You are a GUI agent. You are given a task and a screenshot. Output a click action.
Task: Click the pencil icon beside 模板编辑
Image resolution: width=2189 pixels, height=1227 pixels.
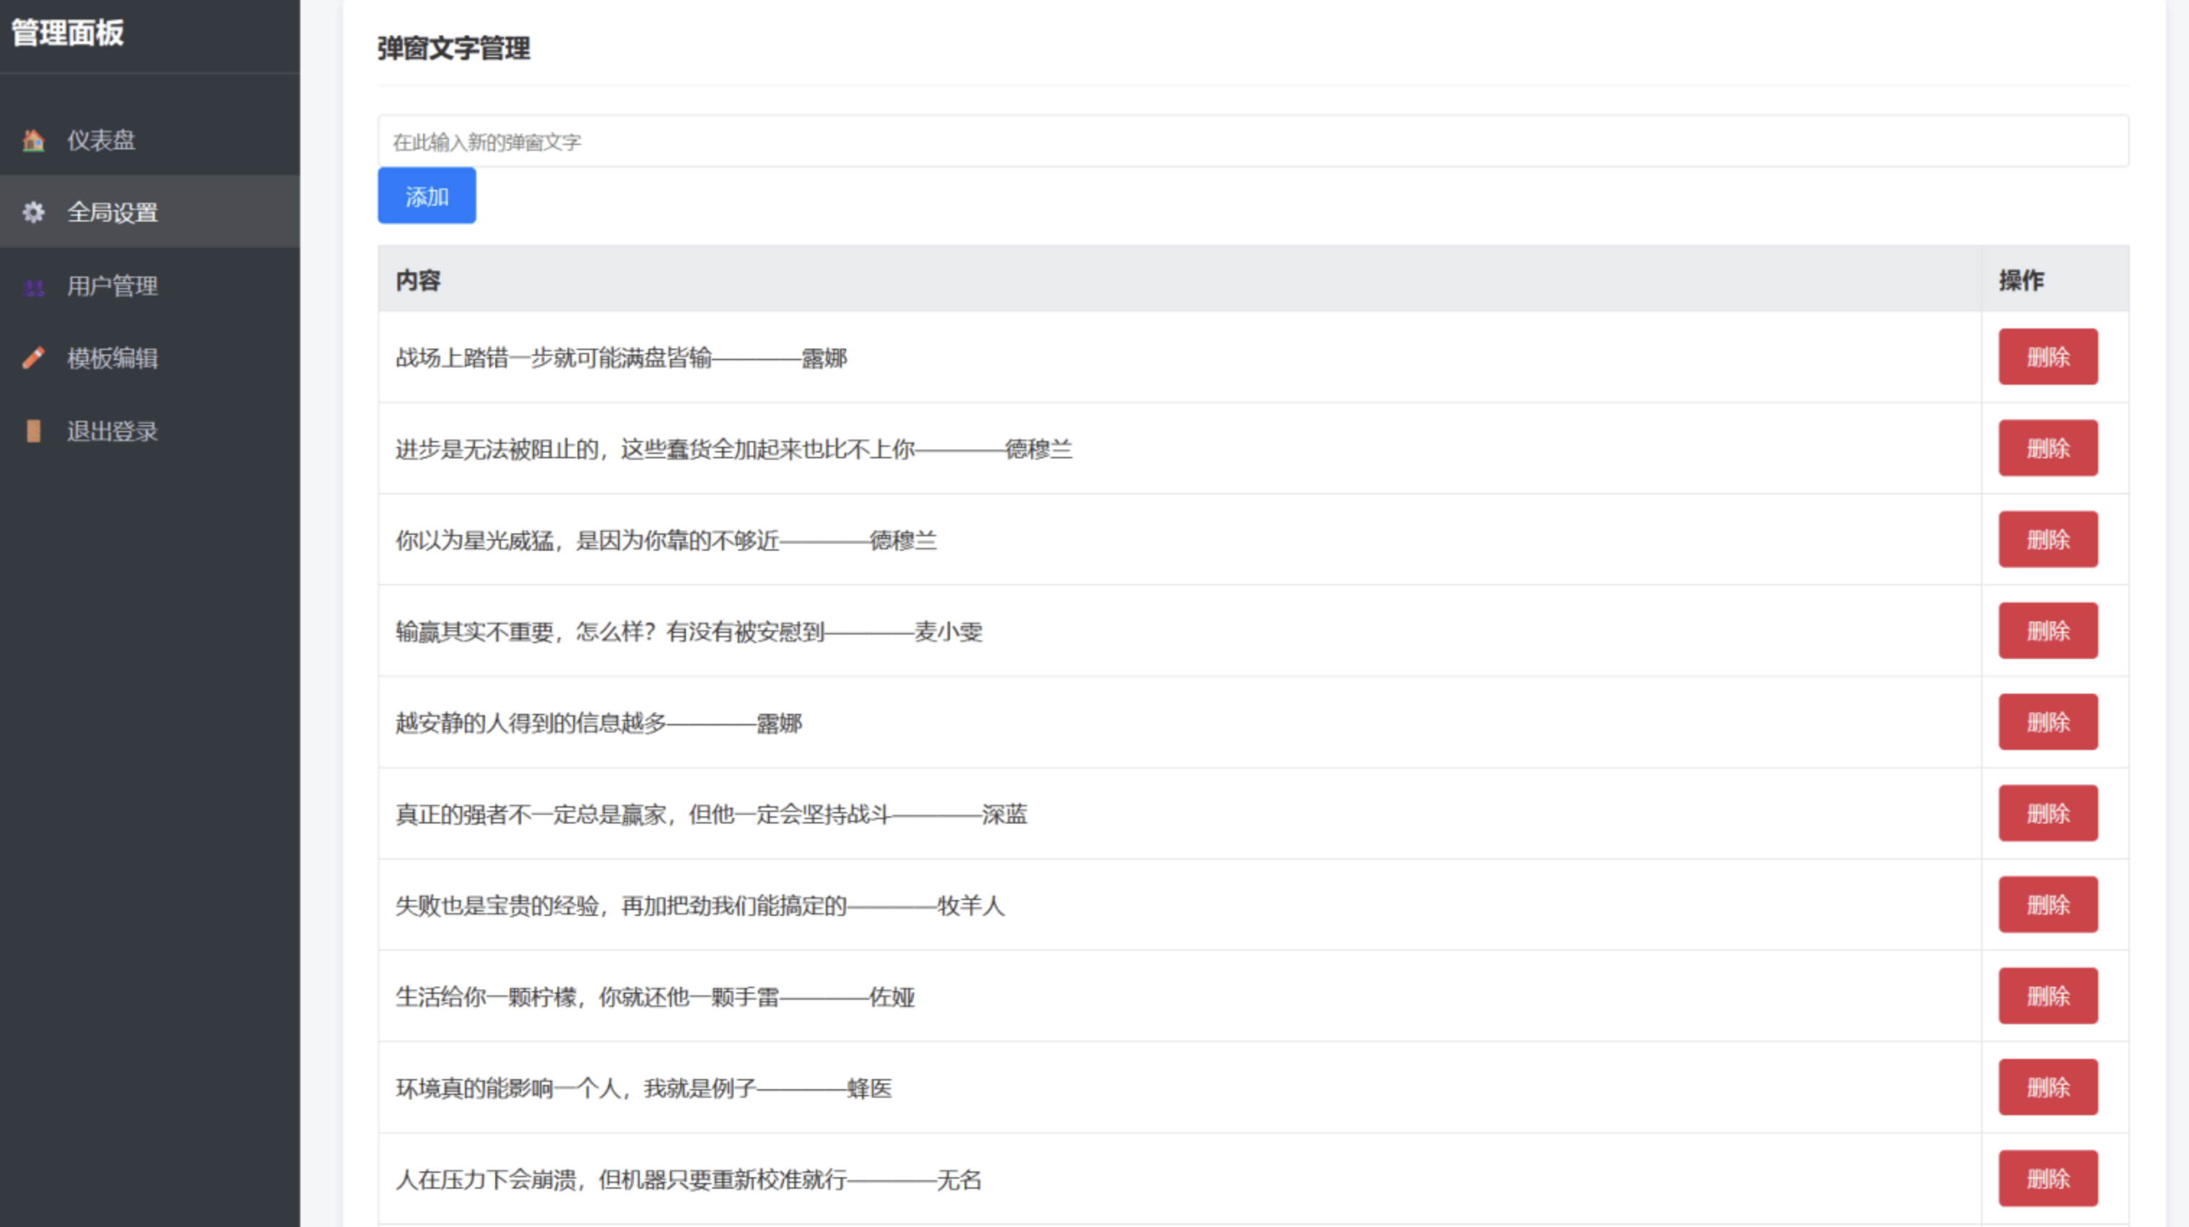[x=32, y=359]
